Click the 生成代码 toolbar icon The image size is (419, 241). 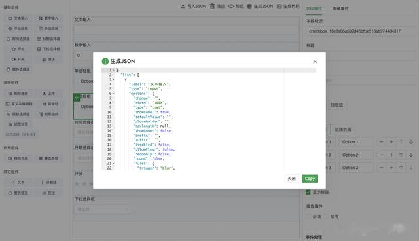(279, 6)
